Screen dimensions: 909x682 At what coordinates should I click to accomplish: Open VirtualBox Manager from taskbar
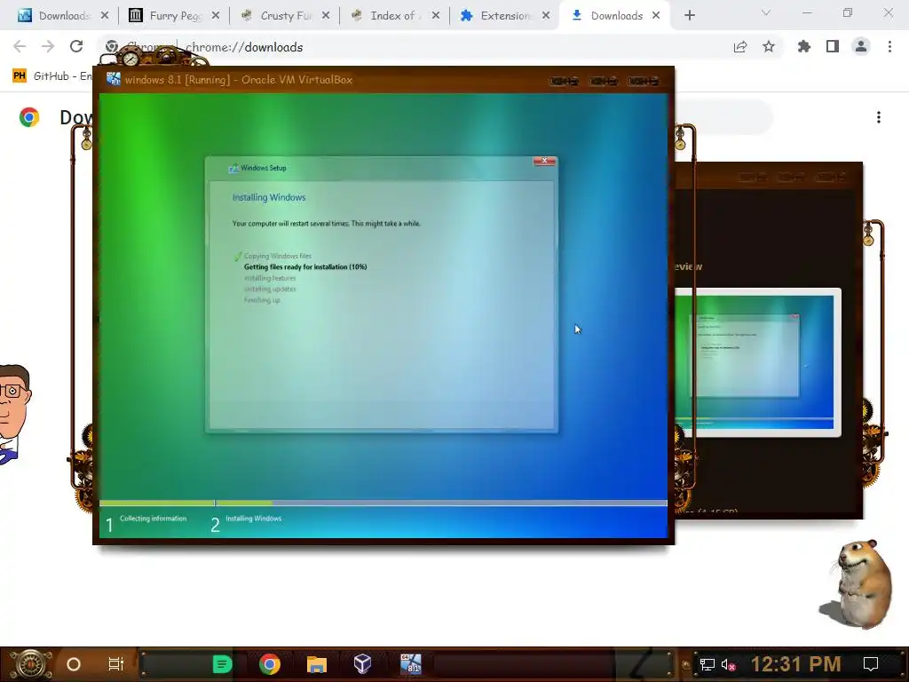point(362,664)
